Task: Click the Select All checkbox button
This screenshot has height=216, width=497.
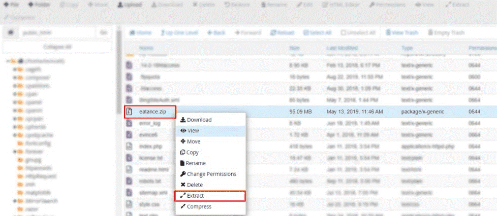Action: (x=318, y=32)
